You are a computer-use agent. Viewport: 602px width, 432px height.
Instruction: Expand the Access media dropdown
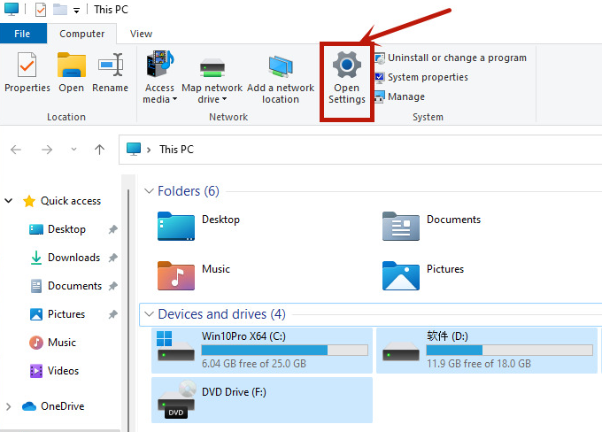160,94
